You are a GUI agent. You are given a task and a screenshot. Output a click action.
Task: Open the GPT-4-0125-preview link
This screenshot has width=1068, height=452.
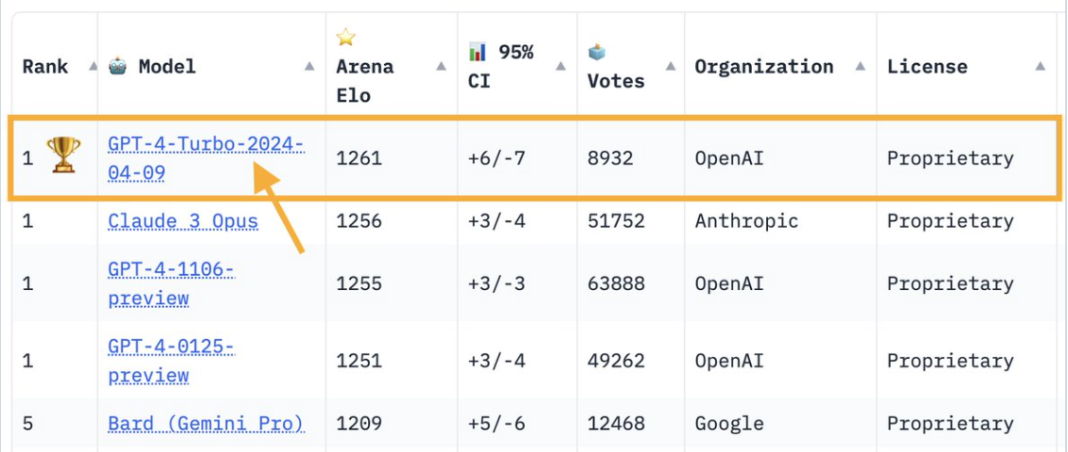[x=171, y=361]
